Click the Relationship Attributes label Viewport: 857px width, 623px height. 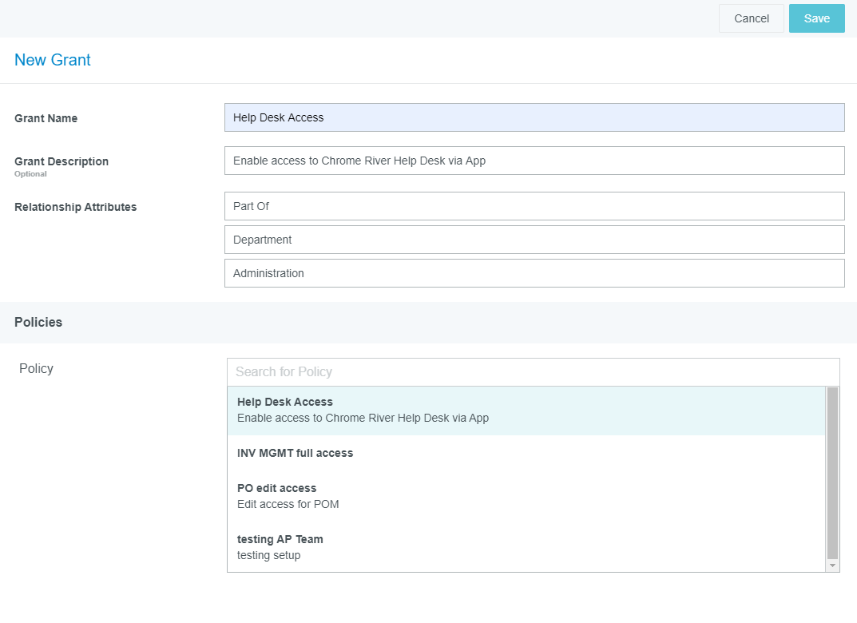coord(75,207)
